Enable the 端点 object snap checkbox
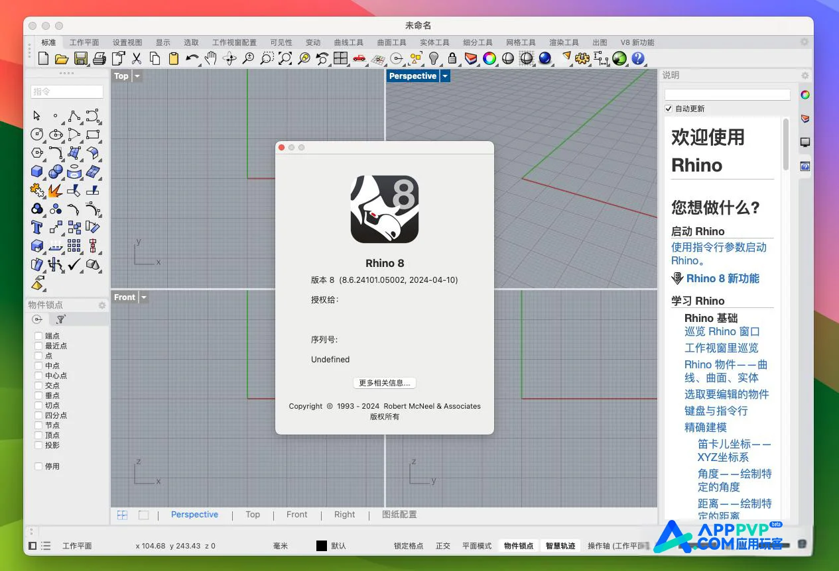The height and width of the screenshot is (571, 839). [38, 336]
